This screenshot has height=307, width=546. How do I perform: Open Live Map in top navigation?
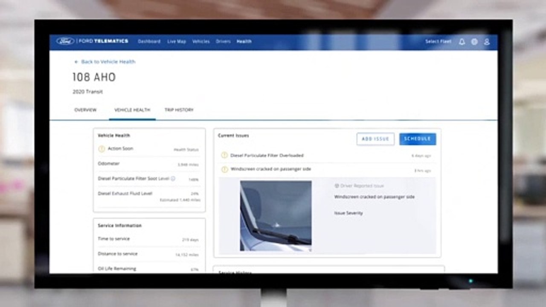coord(177,41)
